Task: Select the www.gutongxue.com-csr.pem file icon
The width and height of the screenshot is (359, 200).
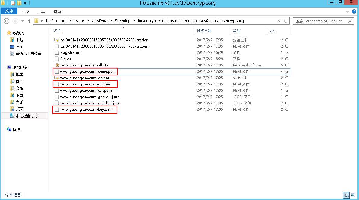Action: (x=57, y=91)
